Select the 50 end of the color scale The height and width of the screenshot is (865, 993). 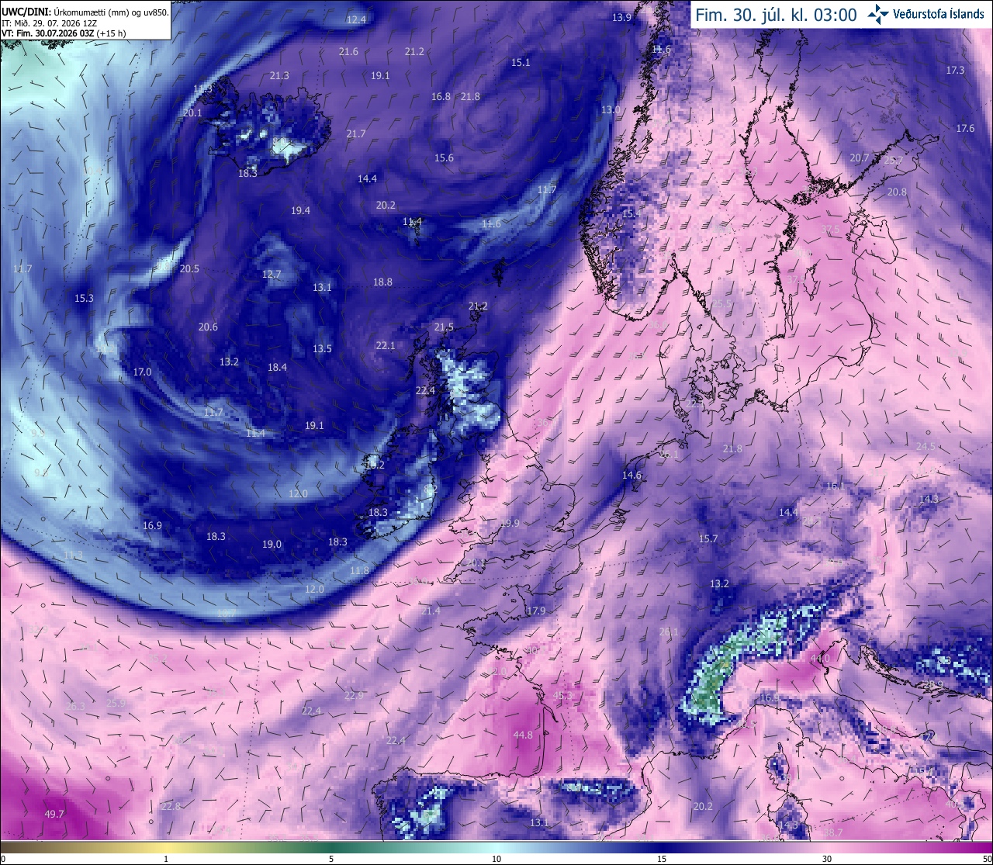point(986,859)
